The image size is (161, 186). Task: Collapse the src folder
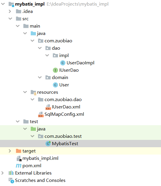click(x=10, y=19)
